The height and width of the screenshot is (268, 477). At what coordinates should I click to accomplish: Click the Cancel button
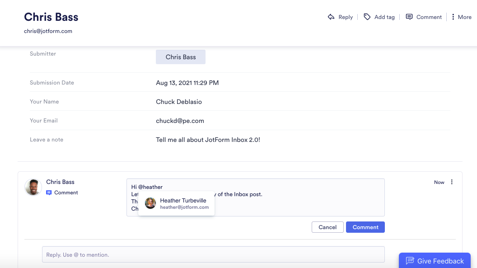[x=327, y=227]
